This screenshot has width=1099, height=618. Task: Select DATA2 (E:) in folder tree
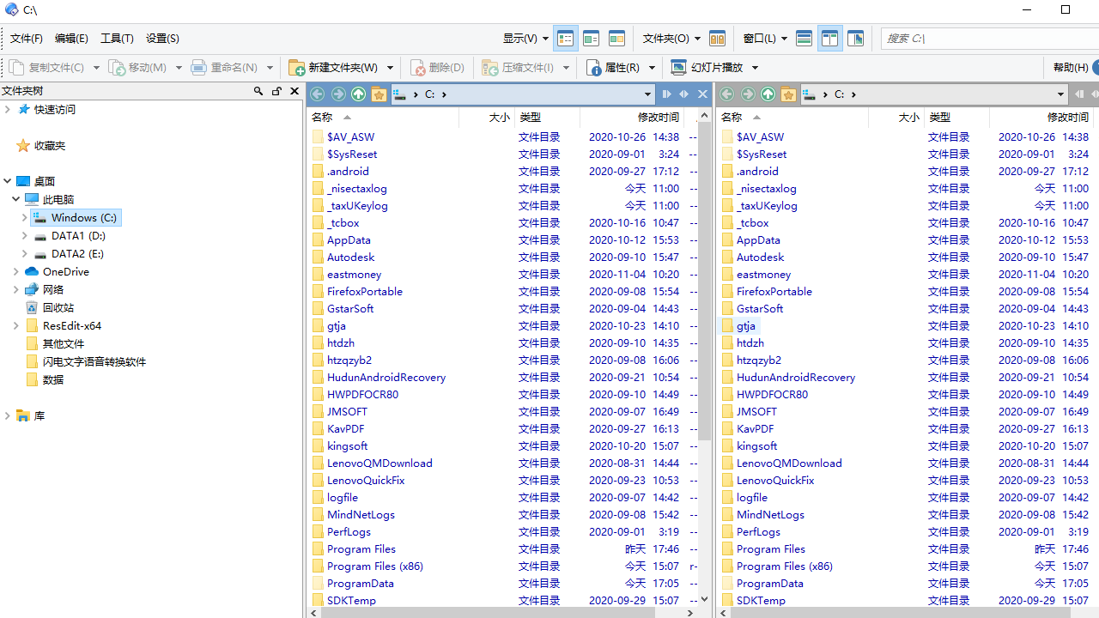(x=78, y=254)
